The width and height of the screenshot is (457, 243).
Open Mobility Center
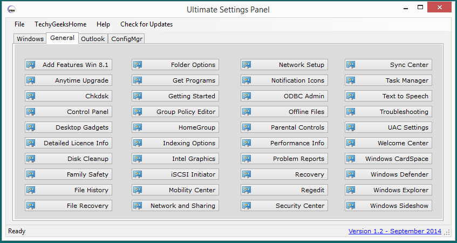[x=175, y=190]
